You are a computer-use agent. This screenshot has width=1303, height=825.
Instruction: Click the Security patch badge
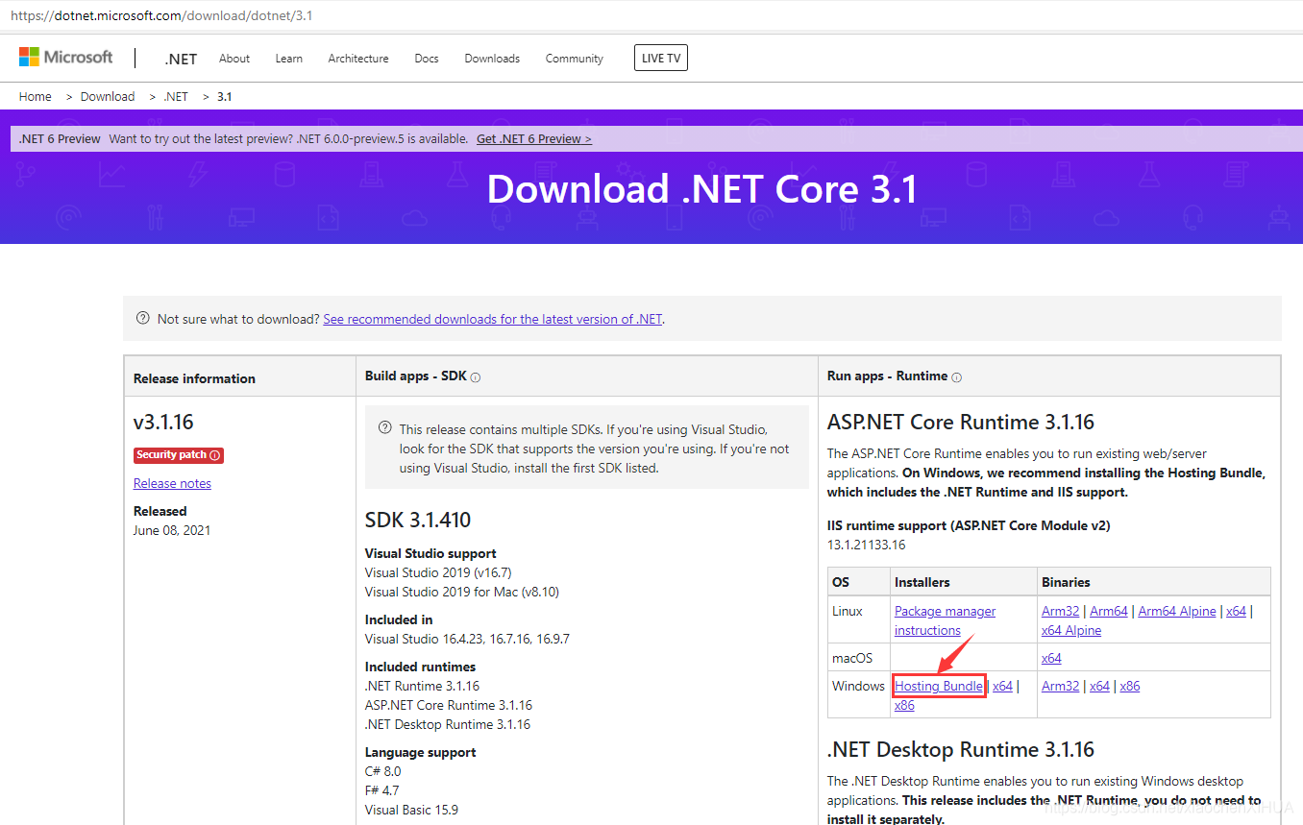179,455
